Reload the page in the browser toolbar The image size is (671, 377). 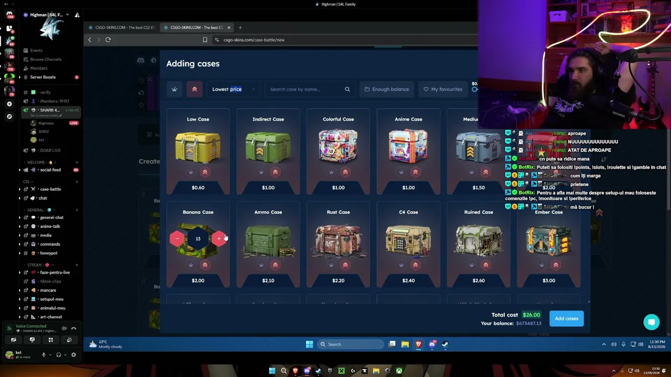pos(108,40)
